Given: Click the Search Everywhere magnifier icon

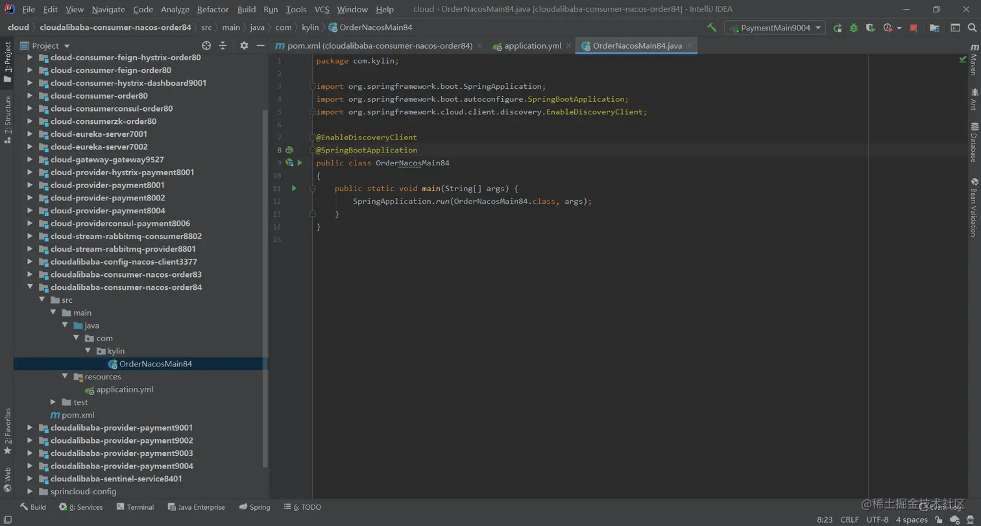Looking at the screenshot, I should coord(972,28).
